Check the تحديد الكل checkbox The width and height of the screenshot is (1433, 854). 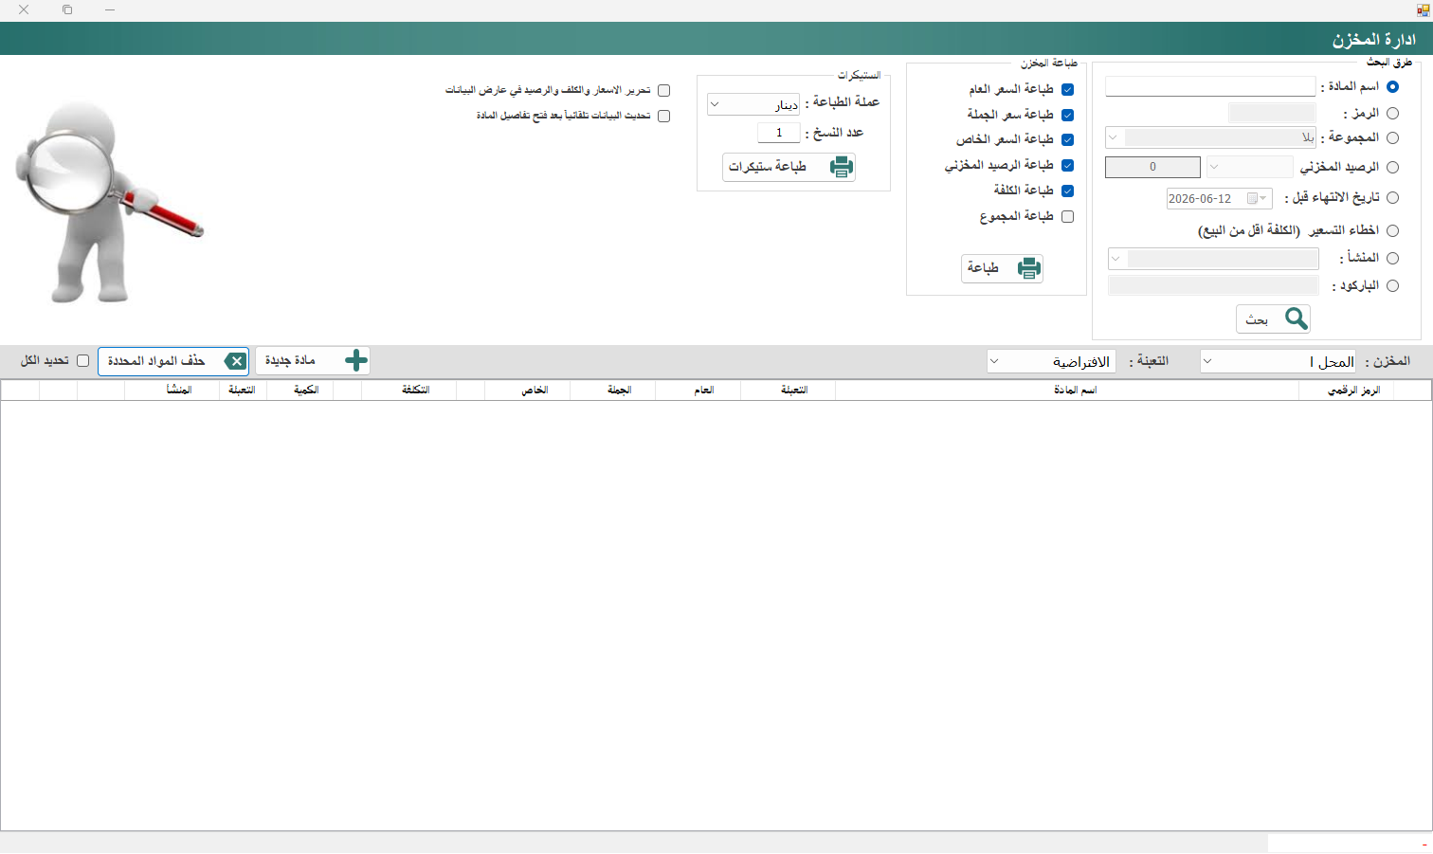[82, 360]
